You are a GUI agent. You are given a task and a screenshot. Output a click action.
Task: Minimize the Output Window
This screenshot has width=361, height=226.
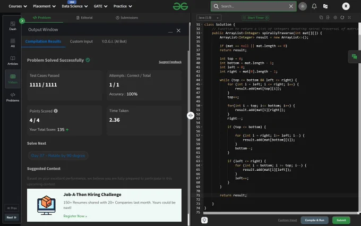pos(170,31)
